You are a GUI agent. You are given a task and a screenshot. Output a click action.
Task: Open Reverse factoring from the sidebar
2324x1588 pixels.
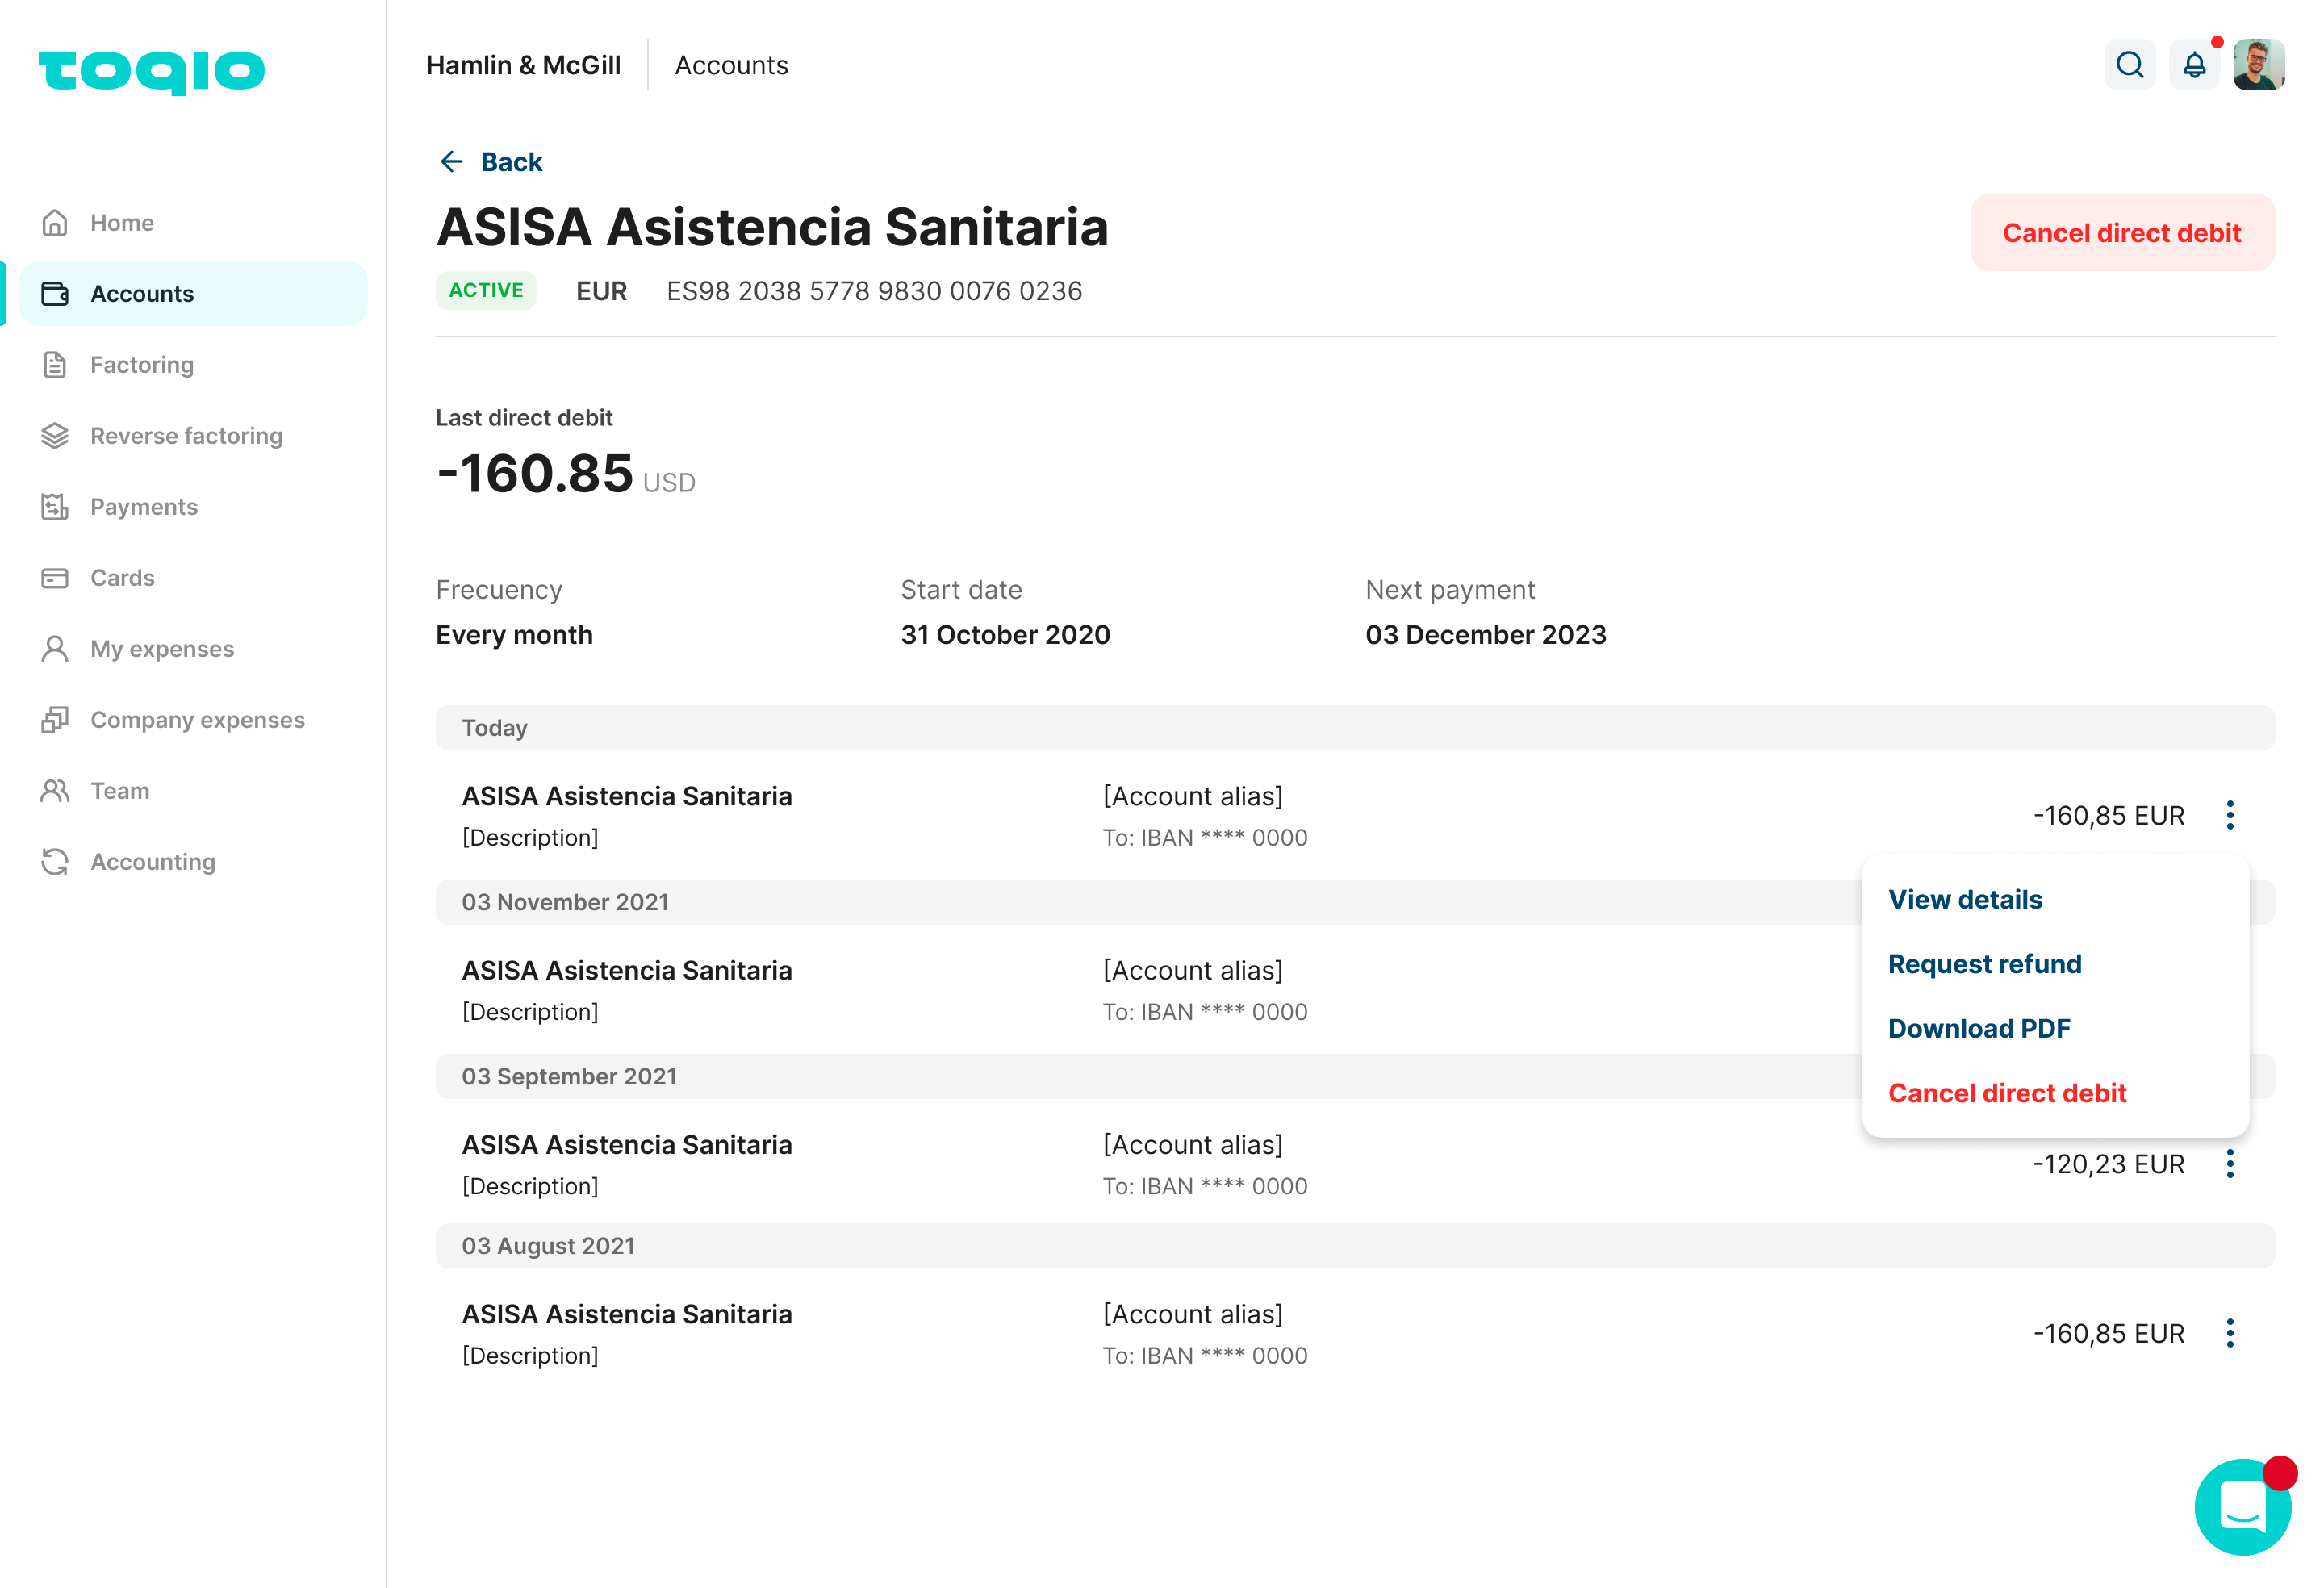click(186, 435)
